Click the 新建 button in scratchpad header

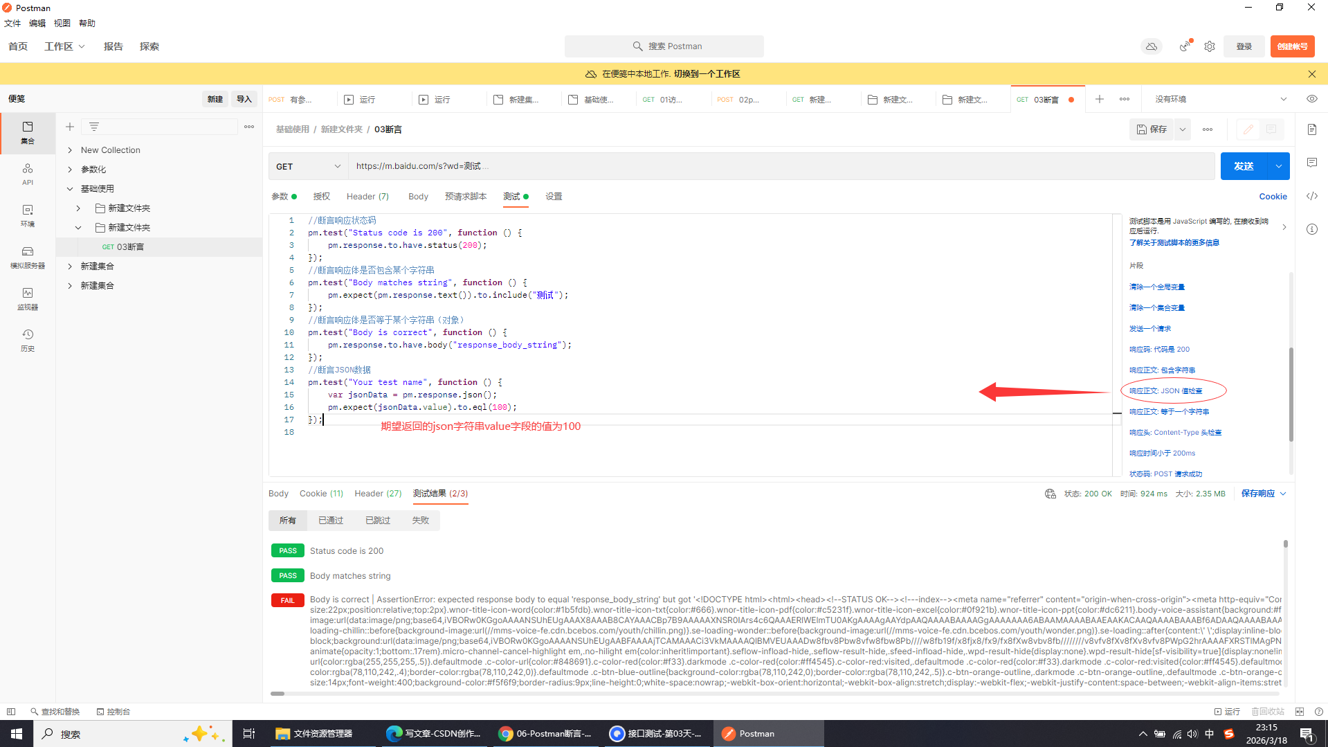click(215, 99)
